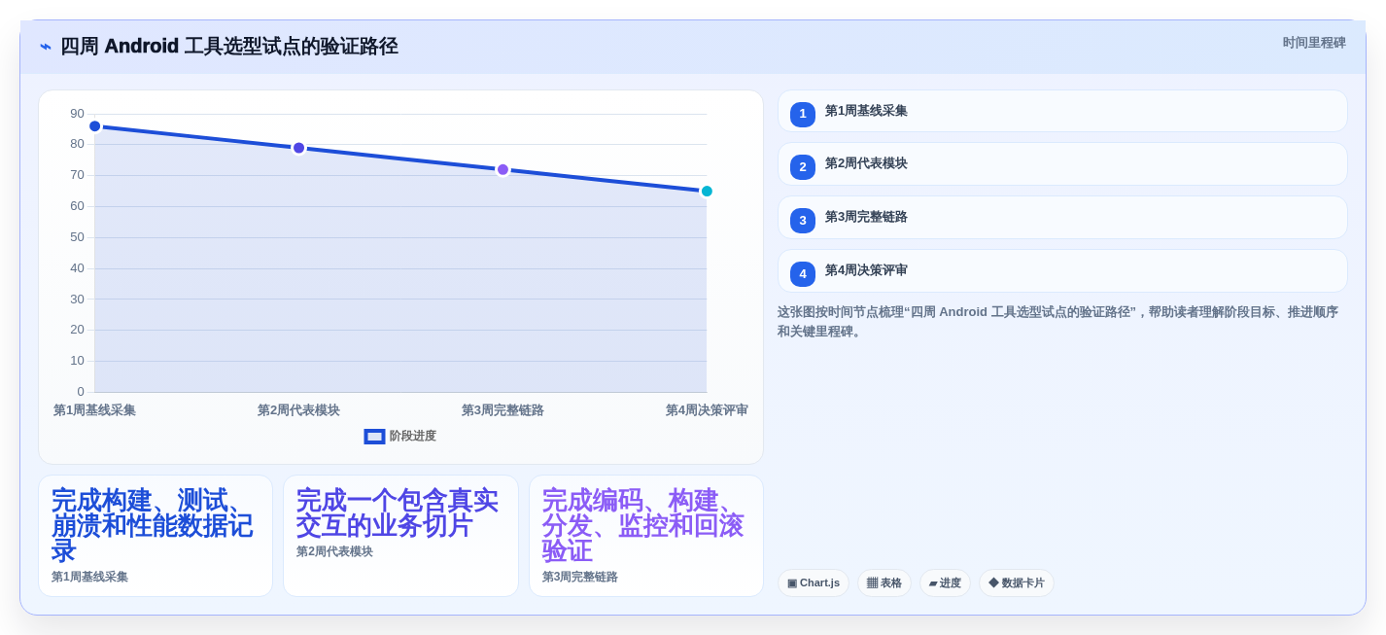
Task: Click the title 四周 Android 工具选型试点的验证路径
Action: [x=229, y=47]
